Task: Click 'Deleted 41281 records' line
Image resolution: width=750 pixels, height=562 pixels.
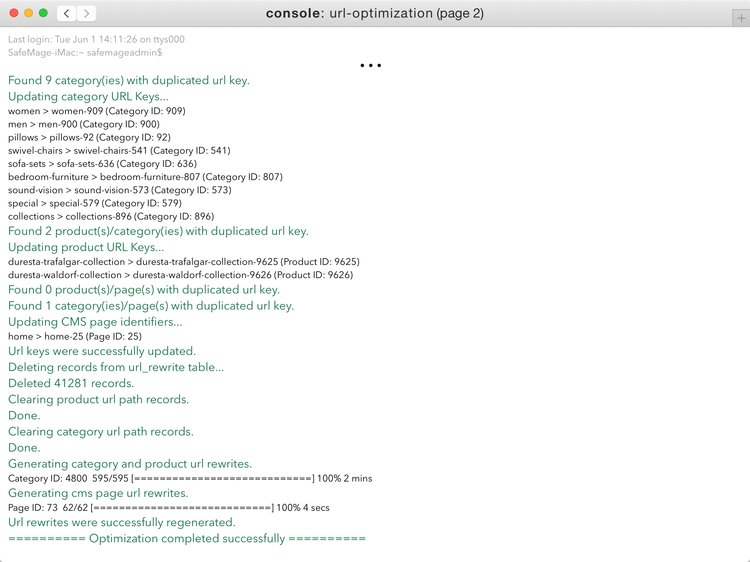Action: pos(71,383)
